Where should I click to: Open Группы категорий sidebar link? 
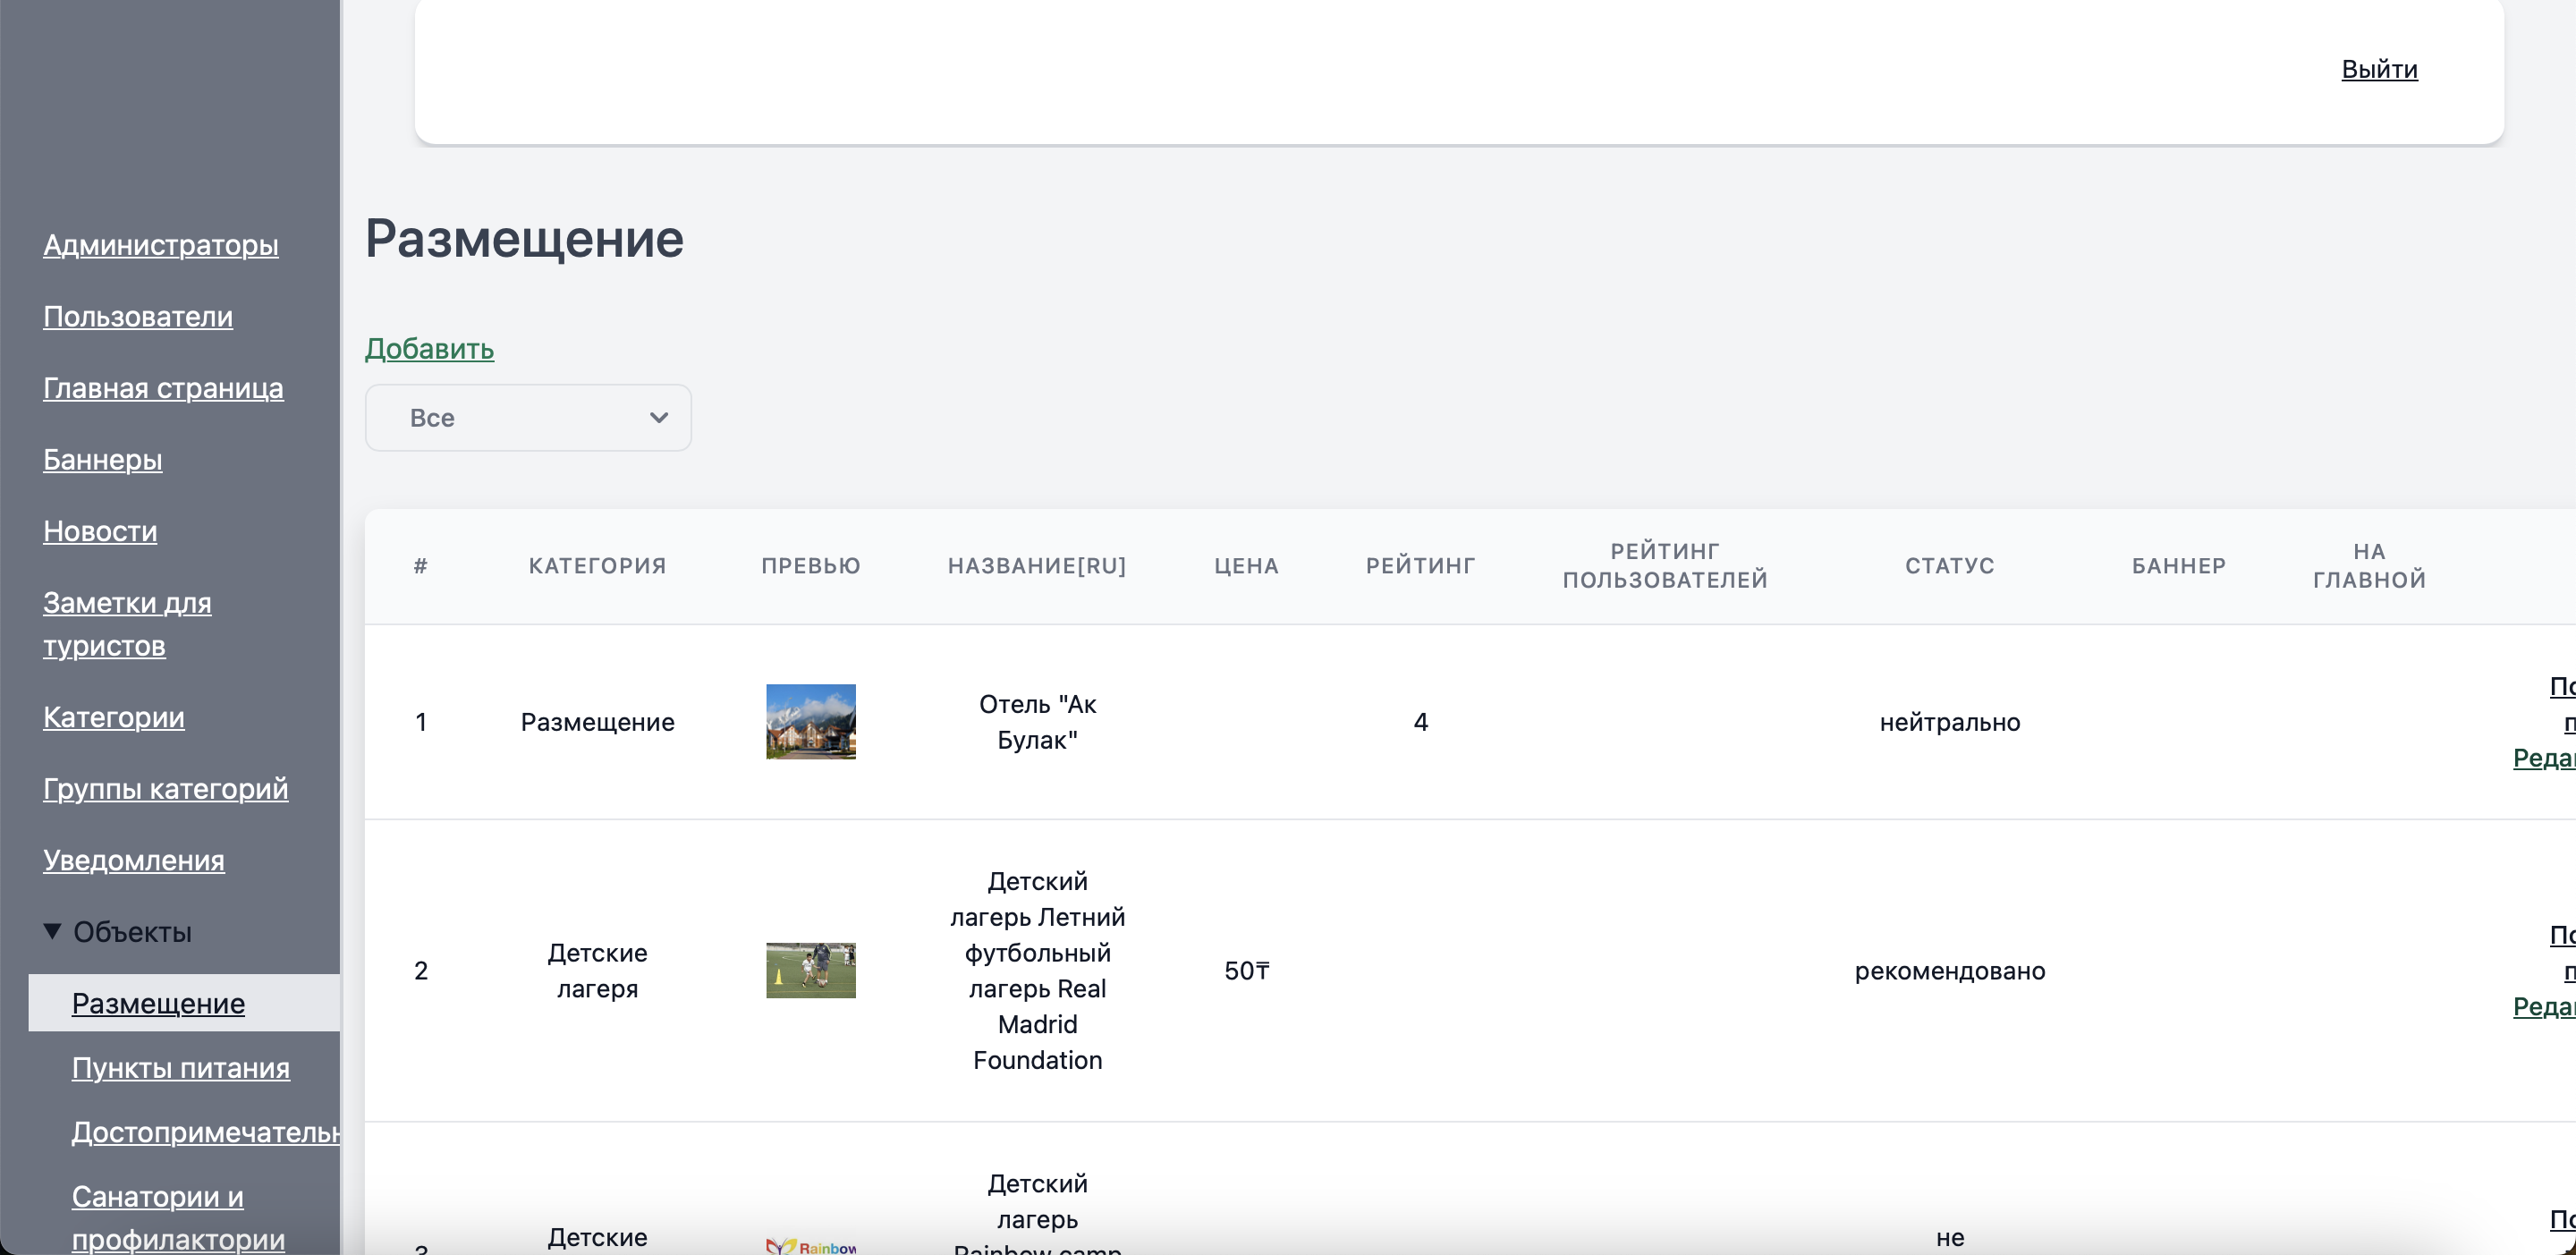[166, 788]
